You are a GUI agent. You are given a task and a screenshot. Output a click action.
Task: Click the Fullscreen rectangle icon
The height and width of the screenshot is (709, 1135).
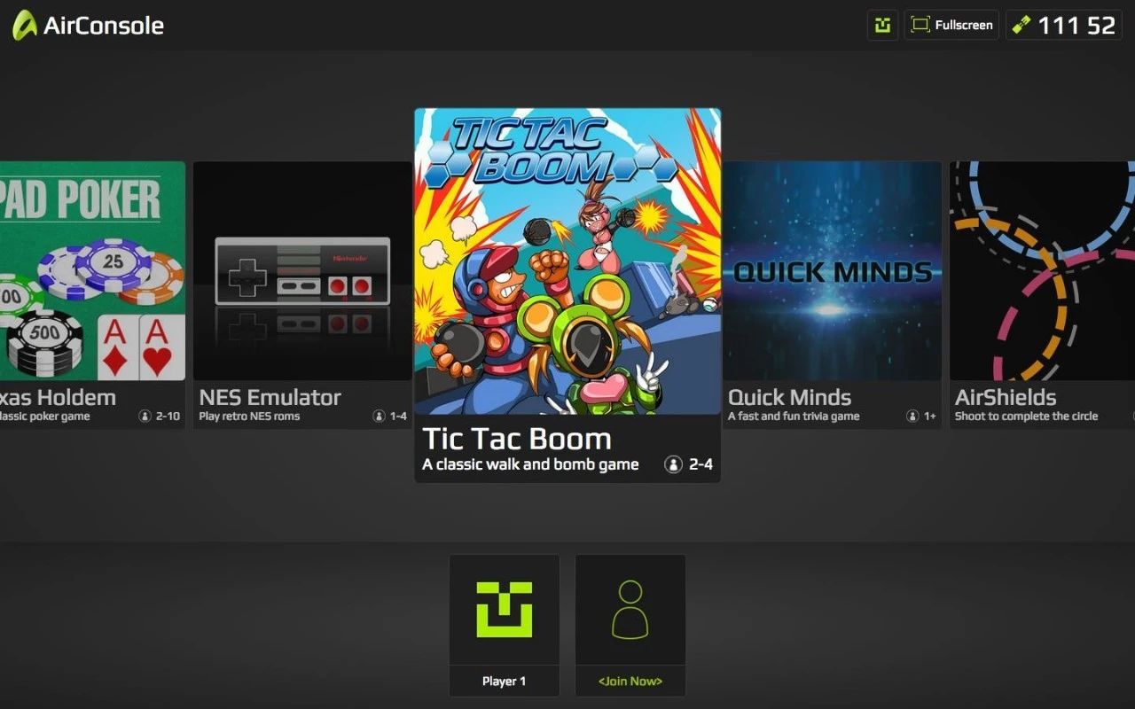click(920, 25)
